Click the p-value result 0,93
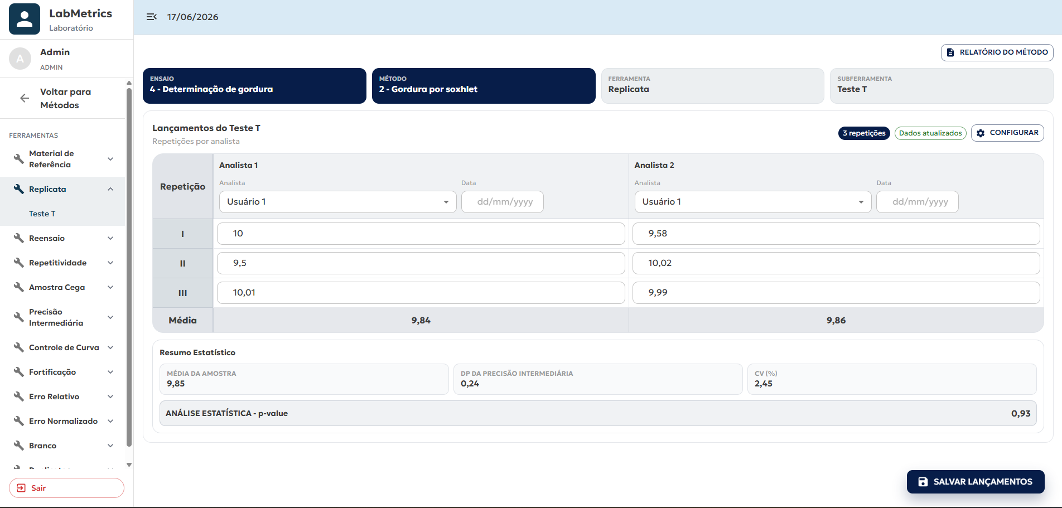The image size is (1062, 508). 1021,413
